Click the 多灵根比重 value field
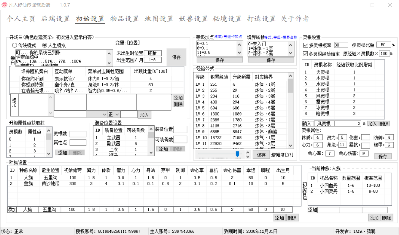The width and height of the screenshot is (399, 235). pyautogui.click(x=384, y=45)
